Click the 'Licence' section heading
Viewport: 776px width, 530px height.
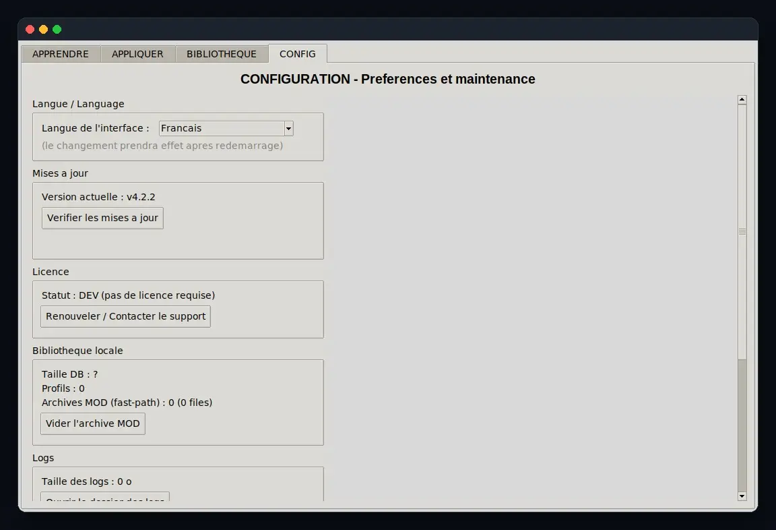pos(51,272)
